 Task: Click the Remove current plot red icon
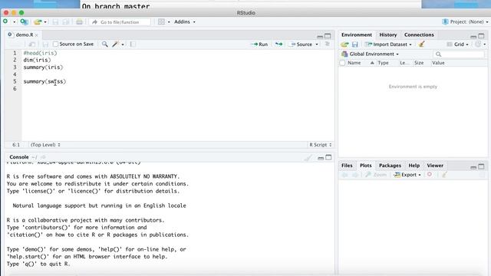click(x=430, y=174)
